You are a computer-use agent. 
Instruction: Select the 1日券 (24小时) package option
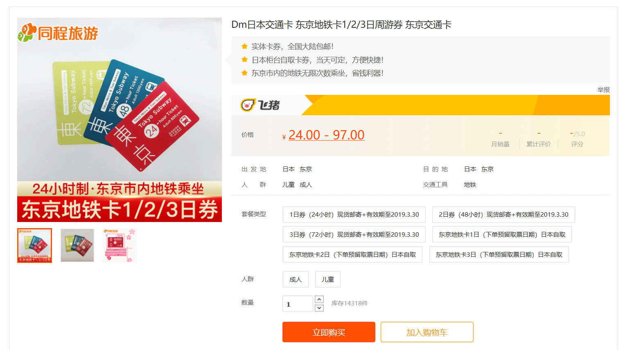354,215
